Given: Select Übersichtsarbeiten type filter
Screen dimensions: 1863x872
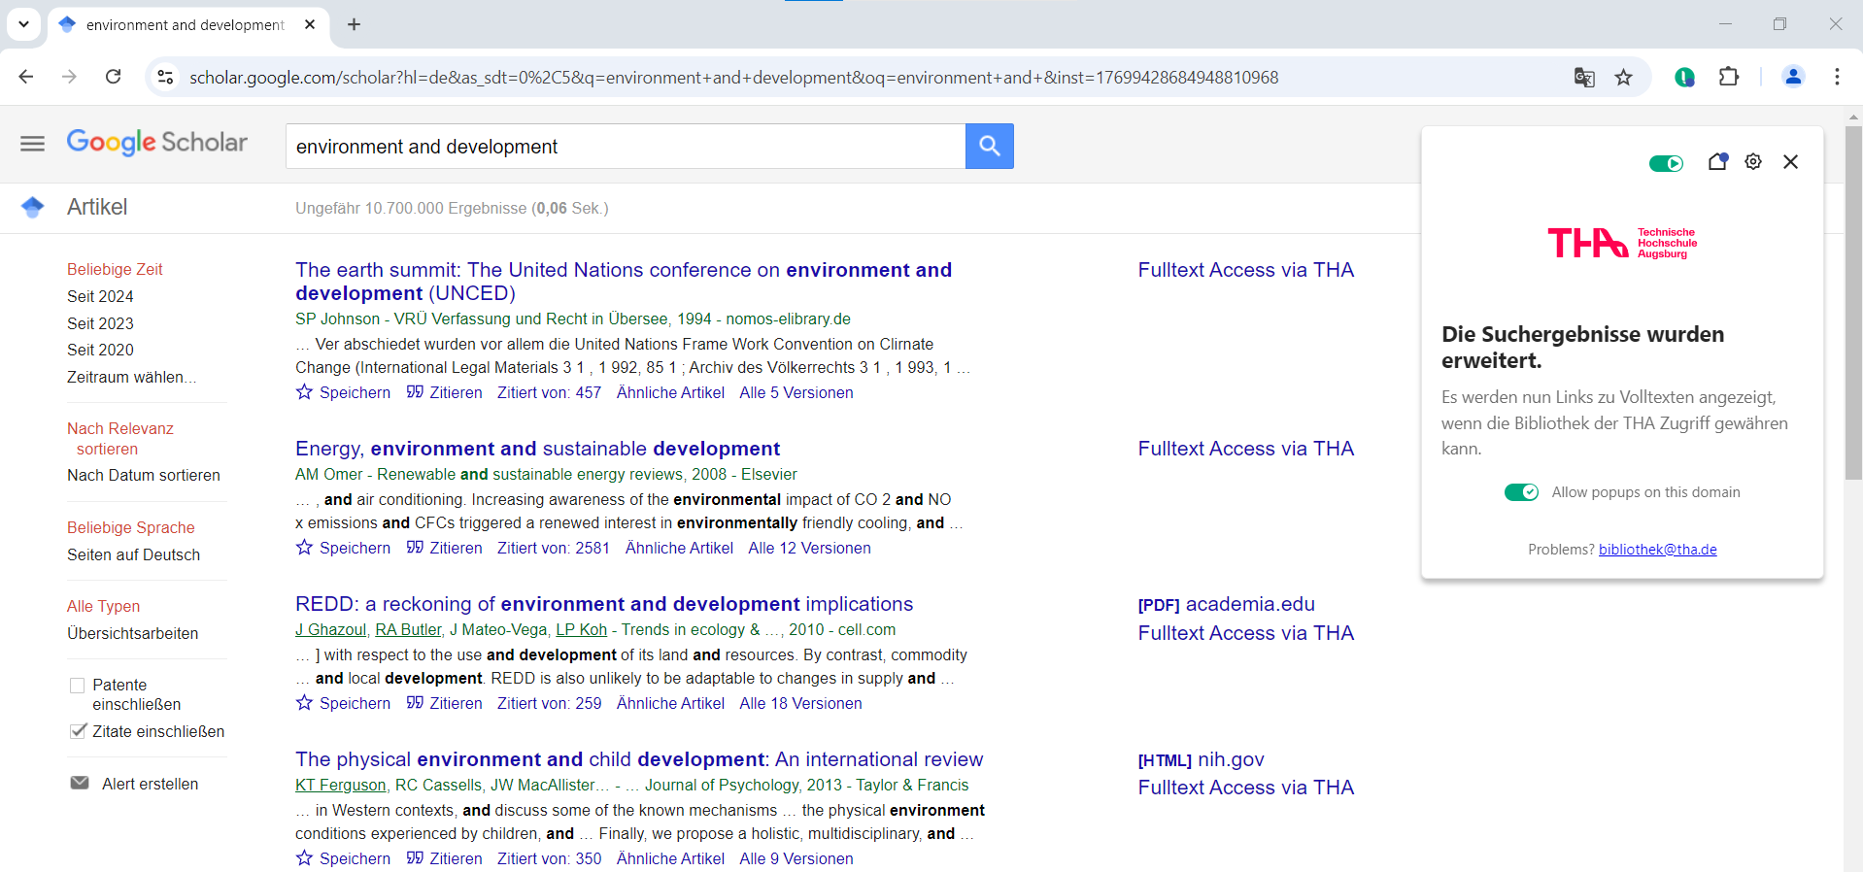Looking at the screenshot, I should click(132, 633).
